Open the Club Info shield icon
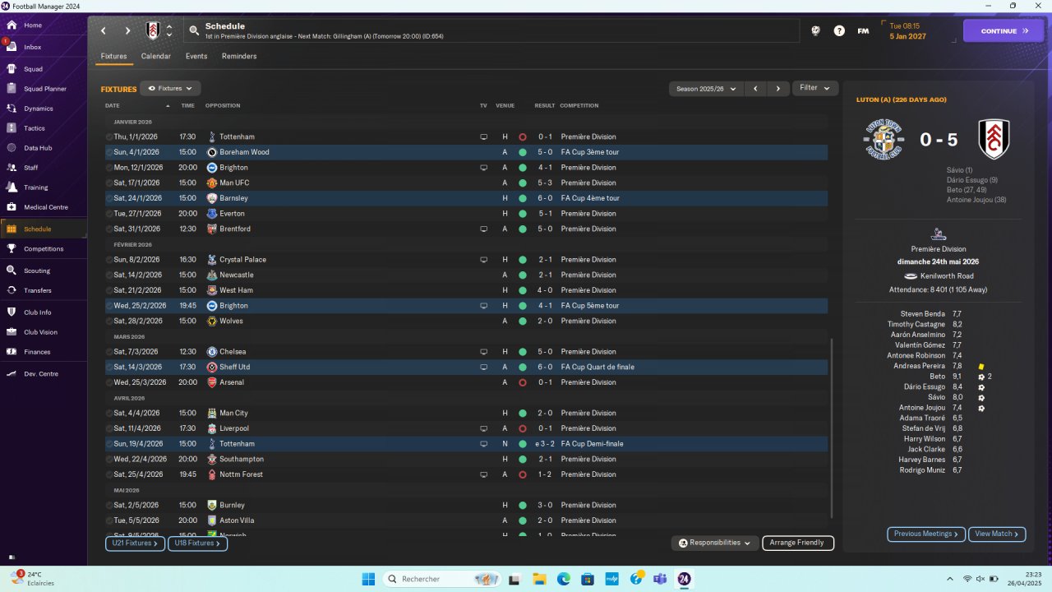This screenshot has height=592, width=1052. coord(12,312)
